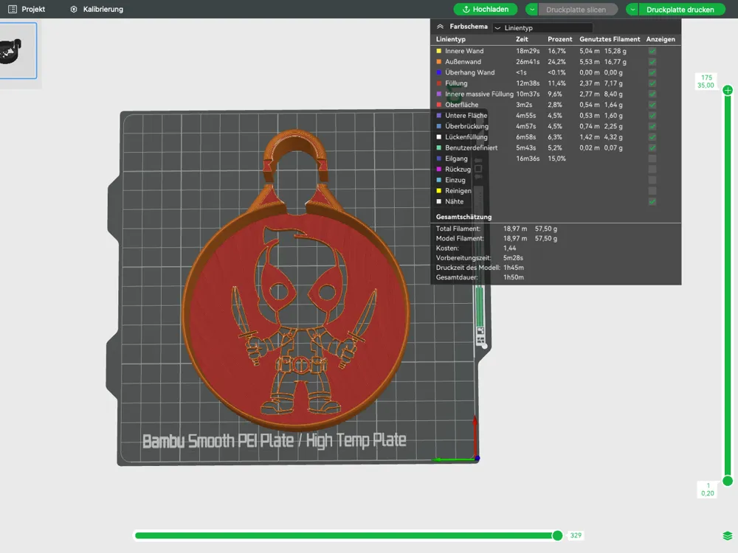The width and height of the screenshot is (738, 553).
Task: Open the Linientyp color scheme dropdown
Action: (542, 28)
